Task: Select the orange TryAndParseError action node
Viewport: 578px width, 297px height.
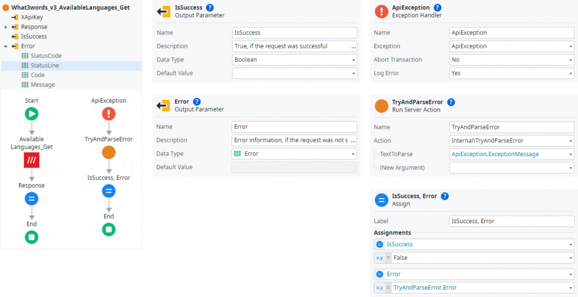Action: [109, 152]
